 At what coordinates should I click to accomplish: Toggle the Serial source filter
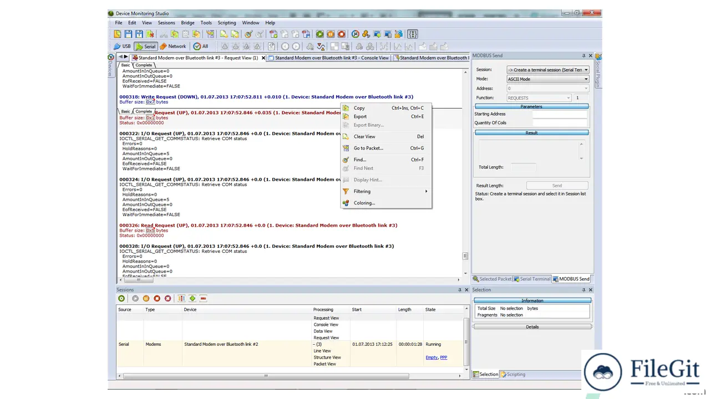coord(146,47)
